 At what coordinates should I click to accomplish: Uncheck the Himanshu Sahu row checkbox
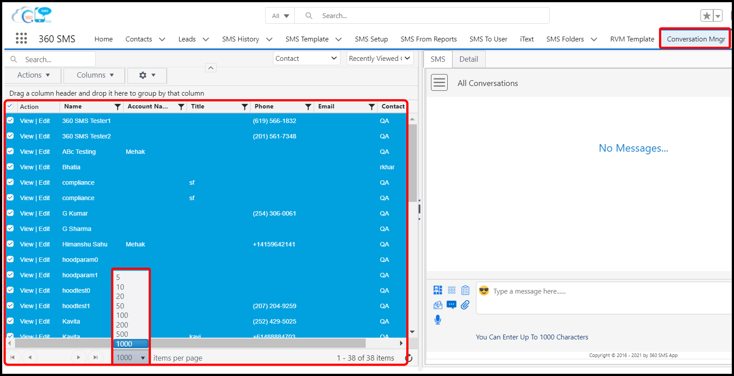(10, 244)
